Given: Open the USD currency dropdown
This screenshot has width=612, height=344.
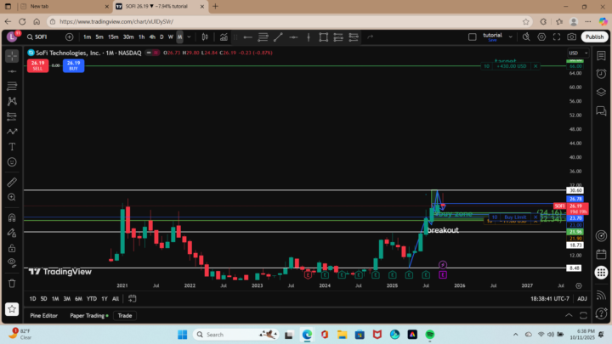Looking at the screenshot, I should pos(574,54).
